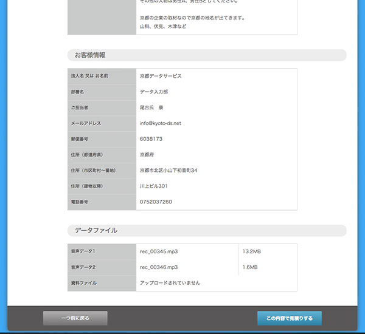Image resolution: width=365 pixels, height=334 pixels.
Task: Click the 住所（建物以降） label
Action: pyautogui.click(x=87, y=186)
